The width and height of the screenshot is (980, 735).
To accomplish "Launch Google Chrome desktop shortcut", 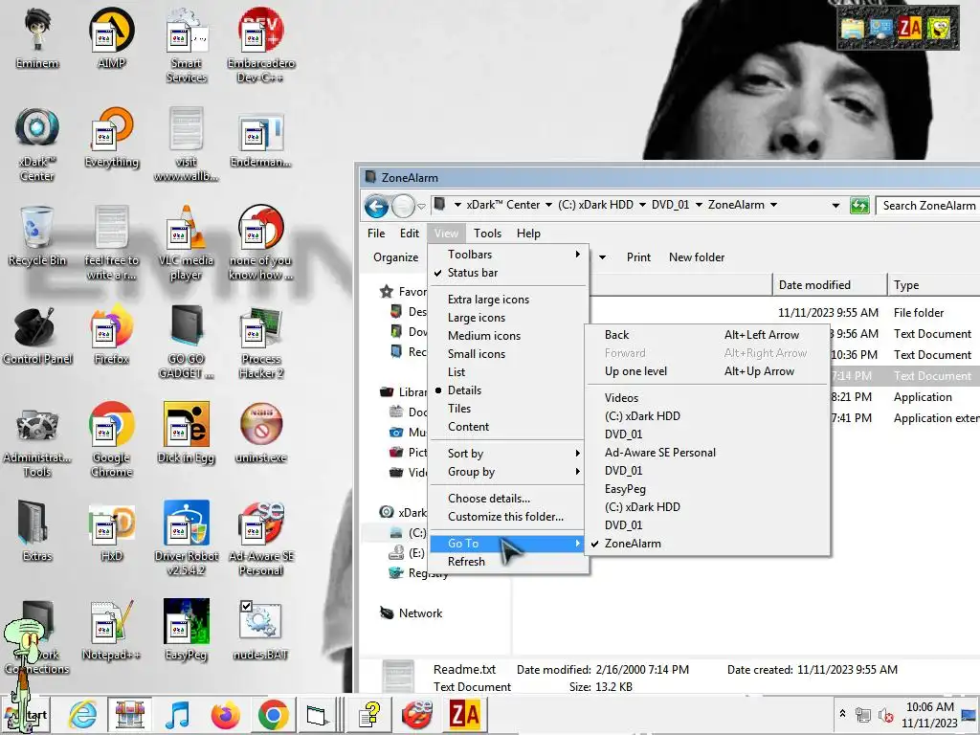I will [x=111, y=439].
